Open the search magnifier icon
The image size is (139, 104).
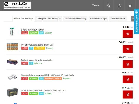[x=108, y=6]
